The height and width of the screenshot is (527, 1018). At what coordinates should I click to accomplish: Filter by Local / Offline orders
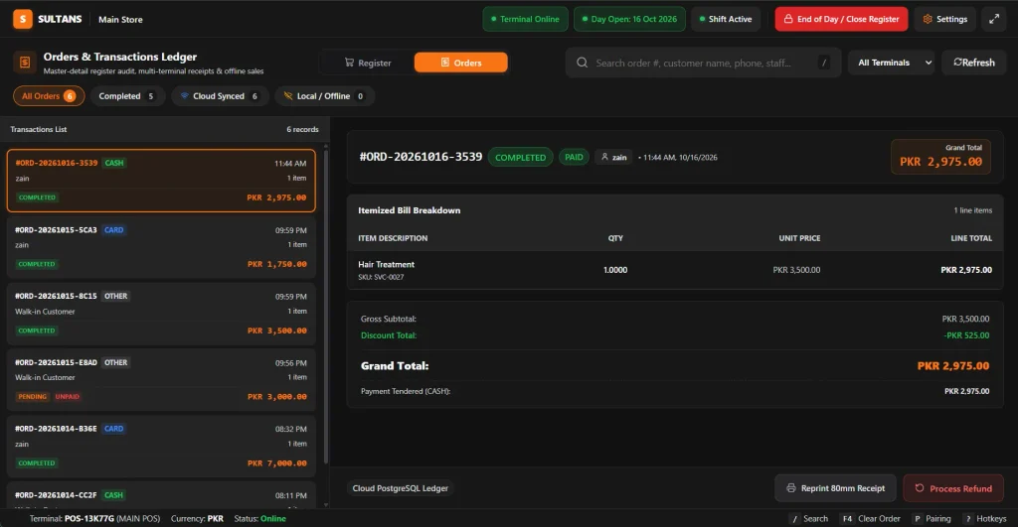323,96
